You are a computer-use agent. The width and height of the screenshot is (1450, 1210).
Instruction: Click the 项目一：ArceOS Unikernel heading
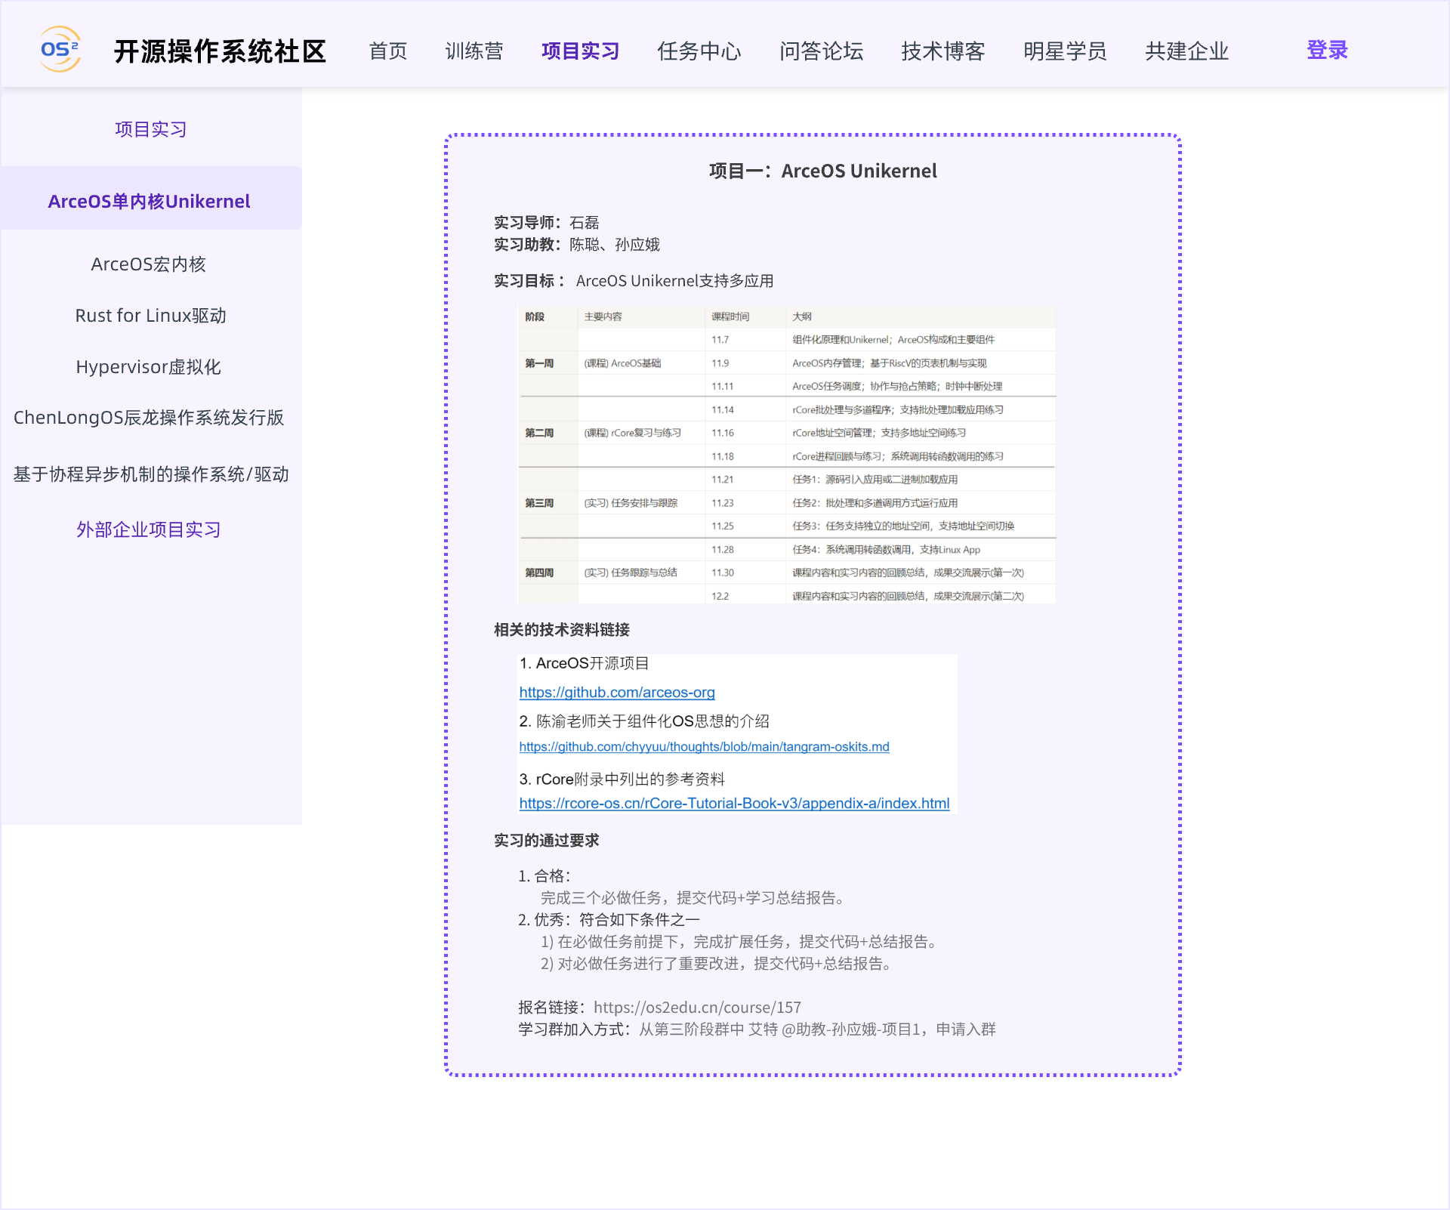[x=822, y=171]
